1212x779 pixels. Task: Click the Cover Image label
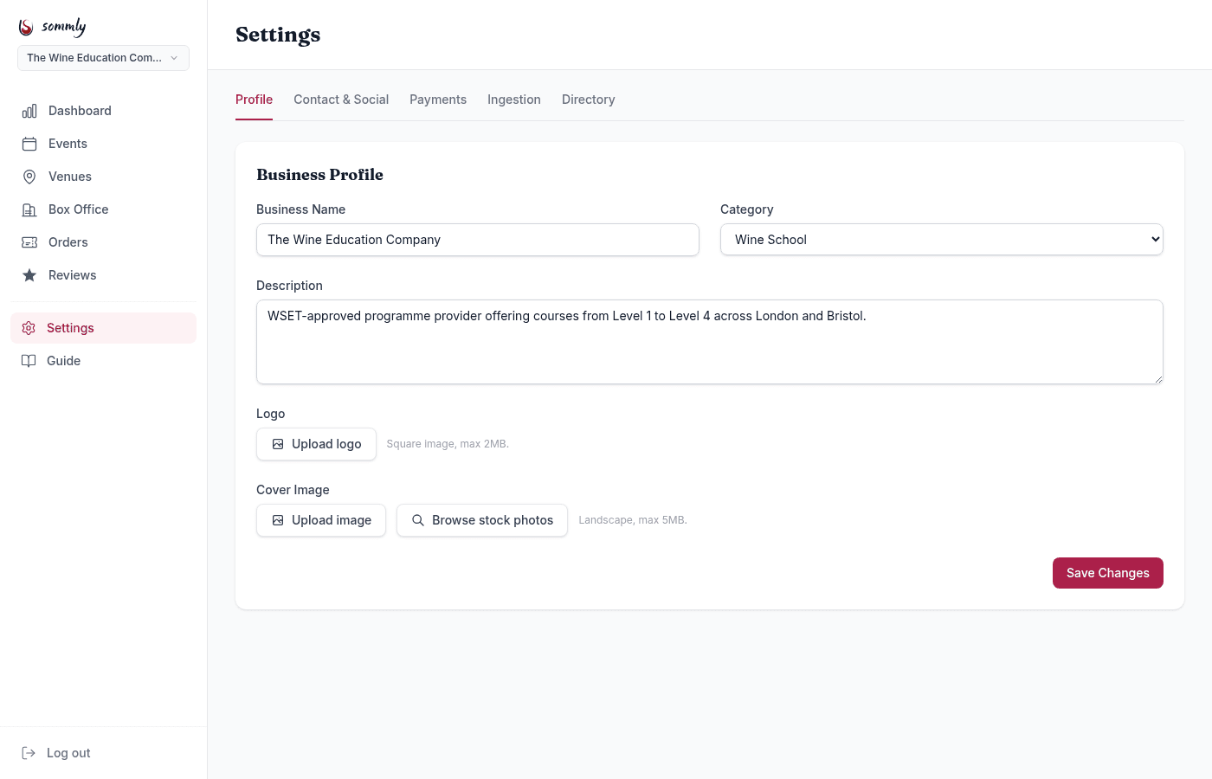tap(293, 490)
